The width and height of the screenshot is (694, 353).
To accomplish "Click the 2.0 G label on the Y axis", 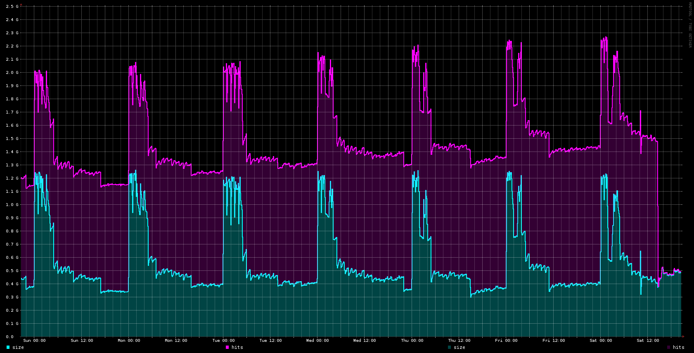I will click(x=12, y=73).
